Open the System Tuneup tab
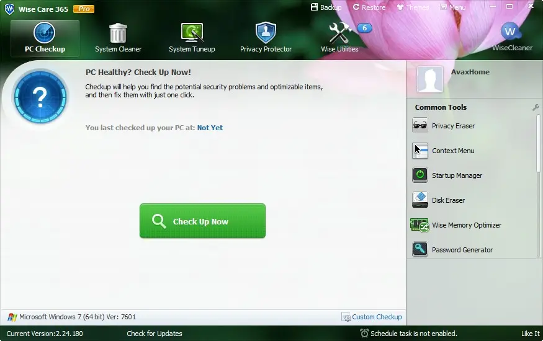 (x=192, y=38)
